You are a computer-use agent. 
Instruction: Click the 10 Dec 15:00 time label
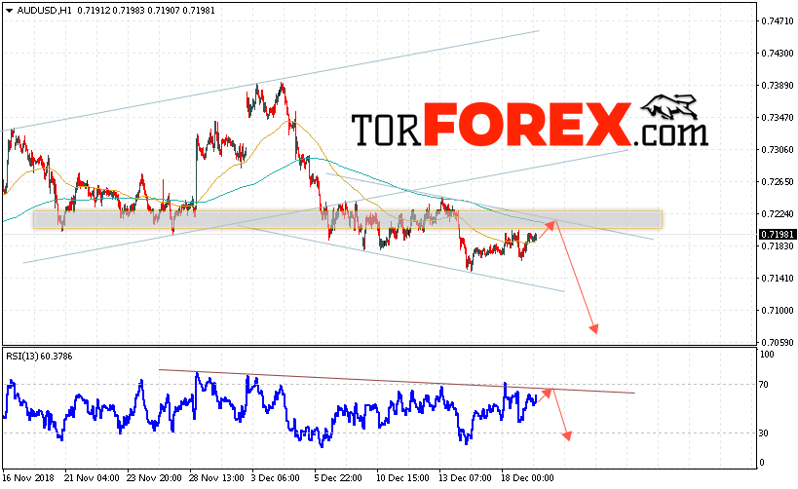click(x=402, y=478)
